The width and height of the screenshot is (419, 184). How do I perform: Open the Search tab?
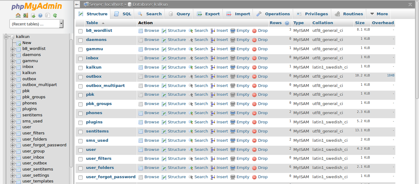click(x=150, y=14)
